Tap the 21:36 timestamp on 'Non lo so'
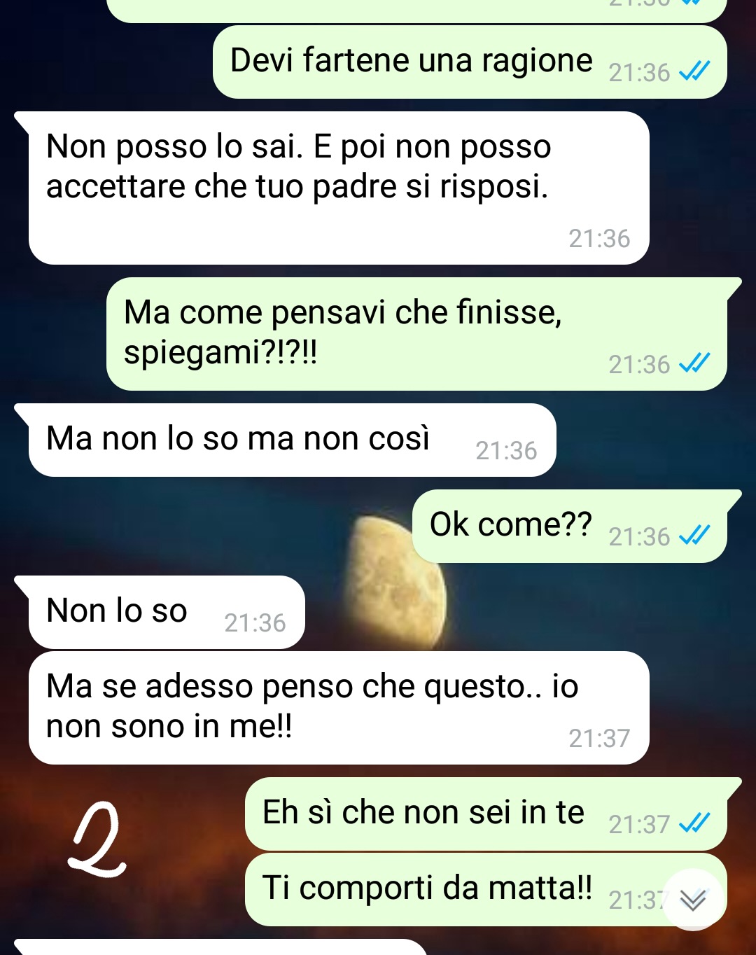Viewport: 756px width, 955px height. pos(255,622)
